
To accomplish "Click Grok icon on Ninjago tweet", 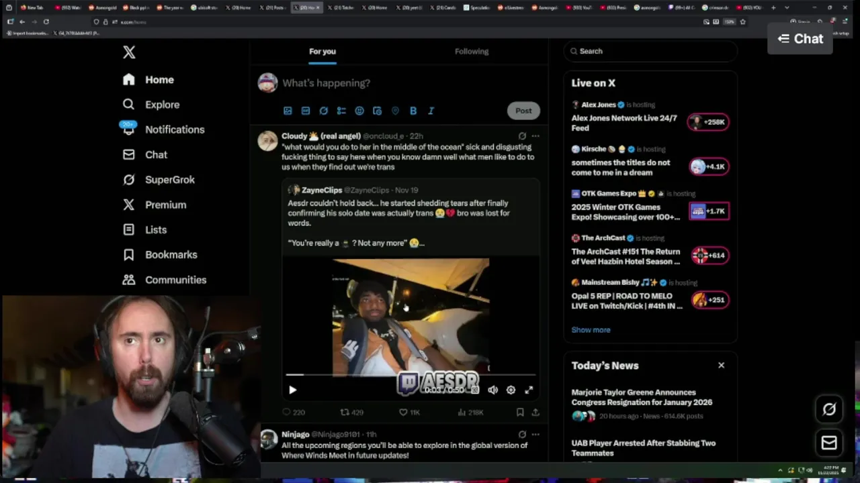I will 522,435.
